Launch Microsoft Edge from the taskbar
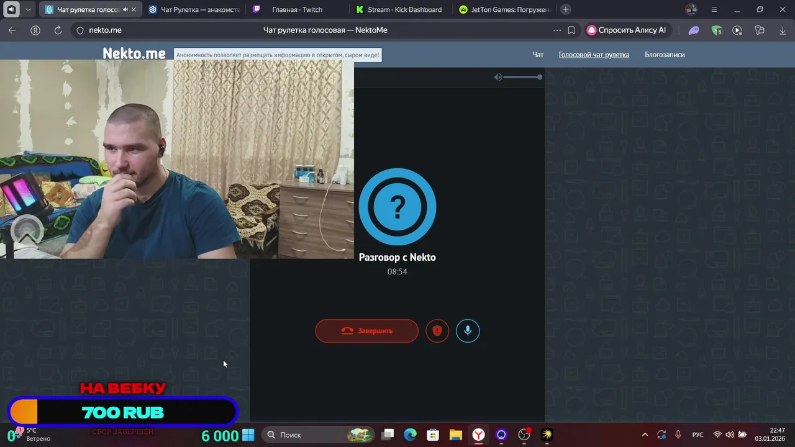The height and width of the screenshot is (447, 795). [x=411, y=435]
